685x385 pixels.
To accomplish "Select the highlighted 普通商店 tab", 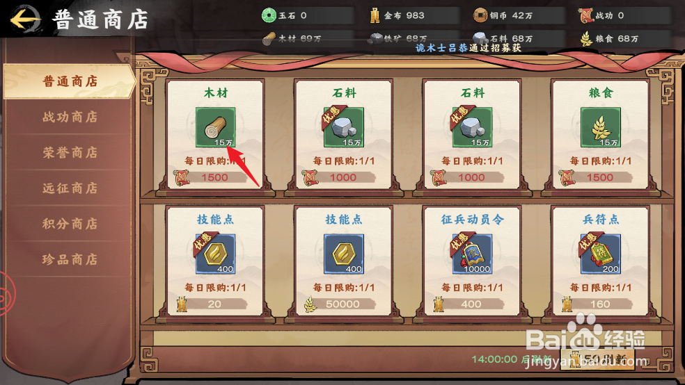I will click(69, 81).
